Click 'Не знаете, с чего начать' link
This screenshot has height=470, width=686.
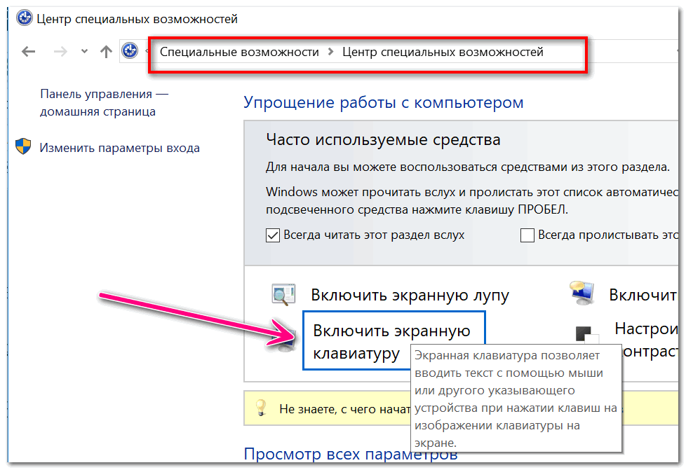pos(344,409)
